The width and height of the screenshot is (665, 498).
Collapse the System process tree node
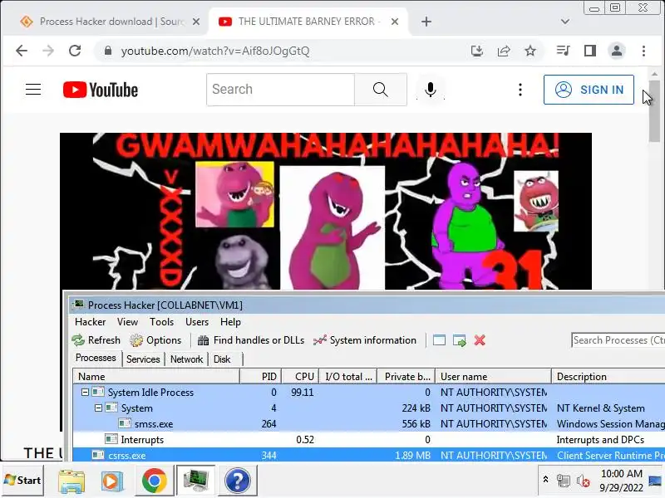pos(98,408)
